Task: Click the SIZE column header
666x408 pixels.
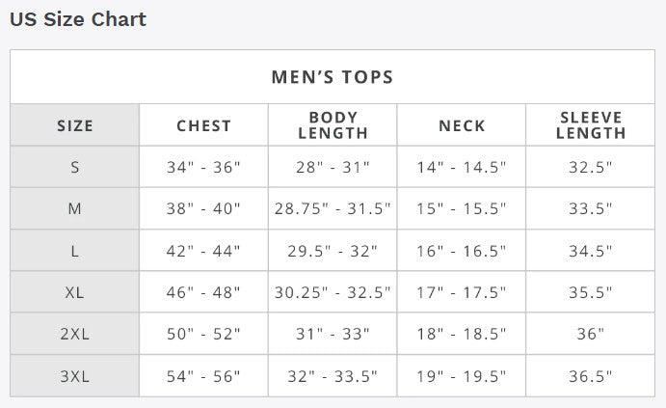Action: coord(75,125)
